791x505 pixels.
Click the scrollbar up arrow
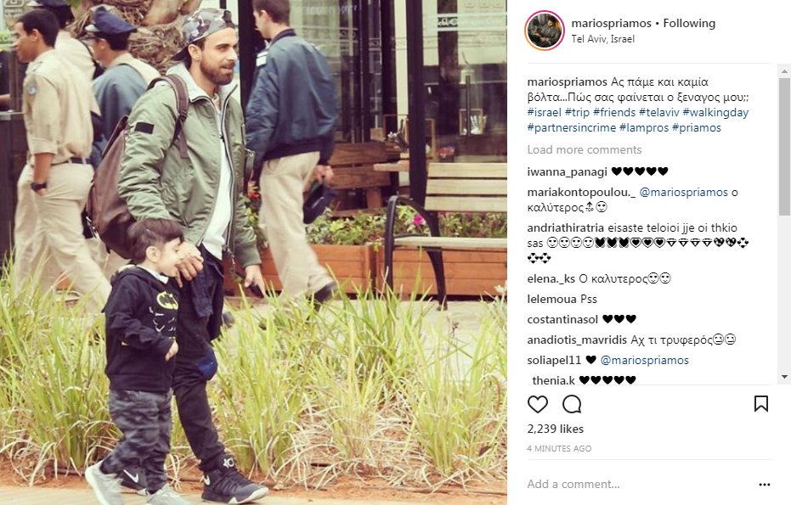coord(784,71)
